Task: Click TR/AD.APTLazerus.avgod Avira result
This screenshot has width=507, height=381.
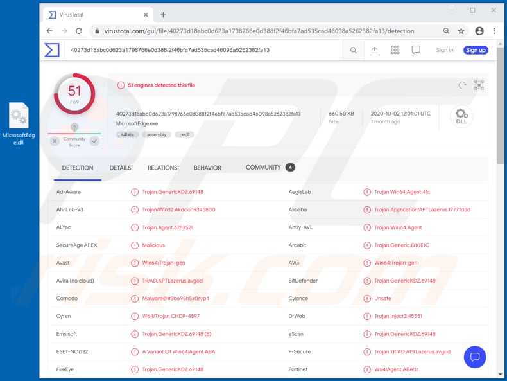Action: coord(173,281)
